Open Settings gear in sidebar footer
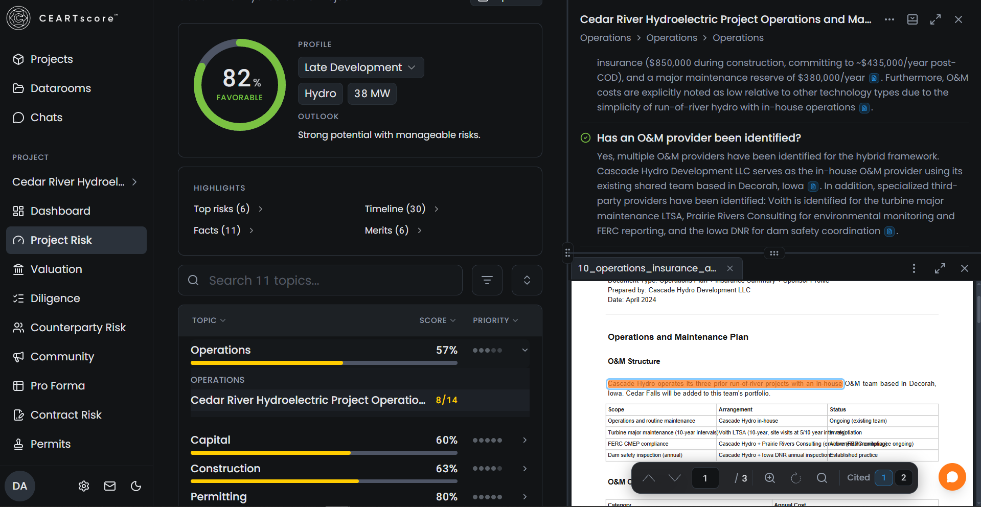 (x=84, y=486)
